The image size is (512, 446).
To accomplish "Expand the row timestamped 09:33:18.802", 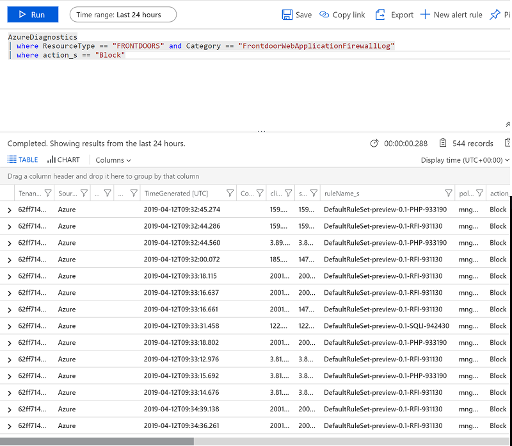I will pyautogui.click(x=10, y=343).
